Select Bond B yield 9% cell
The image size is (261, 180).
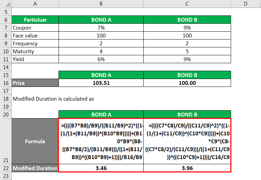187,59
